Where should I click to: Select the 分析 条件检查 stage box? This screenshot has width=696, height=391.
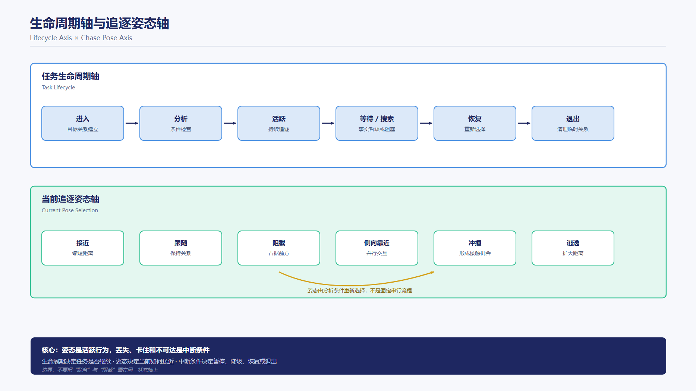tap(181, 123)
